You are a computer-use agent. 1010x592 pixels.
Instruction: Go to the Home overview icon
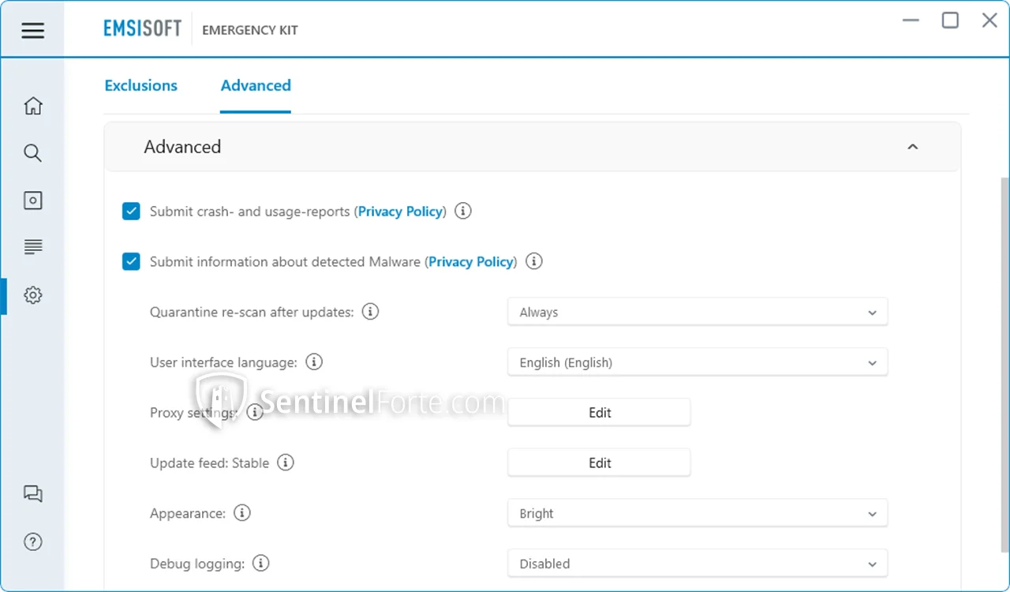32,106
